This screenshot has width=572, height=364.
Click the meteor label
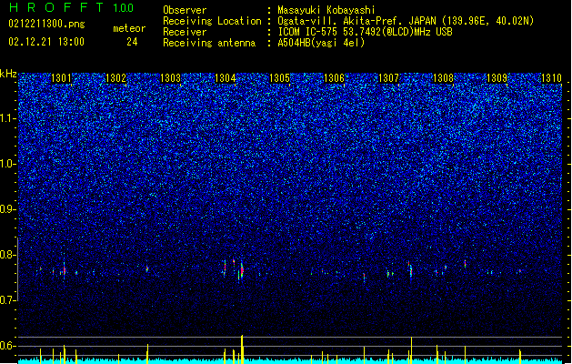(x=129, y=28)
